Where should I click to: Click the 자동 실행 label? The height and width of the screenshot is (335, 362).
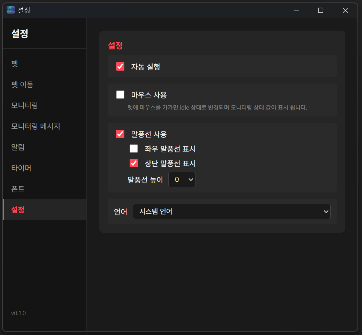pos(145,67)
